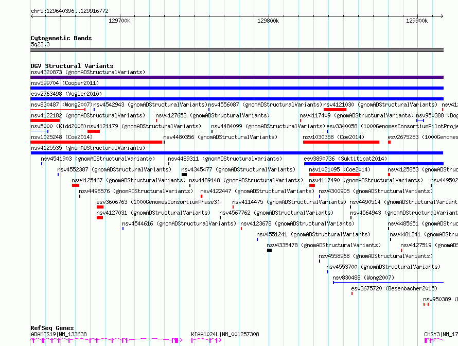The height and width of the screenshot is (346, 458).
Task: Click the nsv830488 Wong2007 blue line
Action: click(x=388, y=283)
